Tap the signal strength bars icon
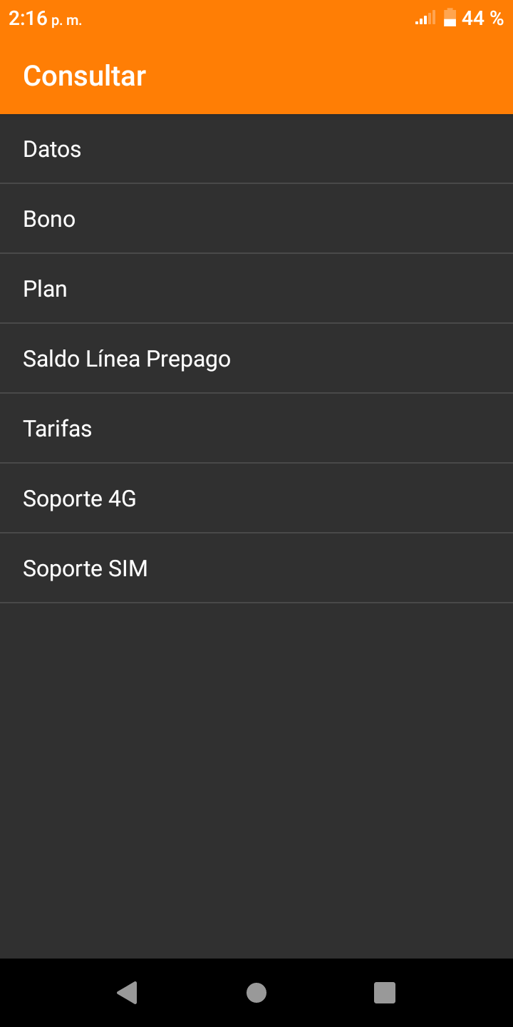This screenshot has width=513, height=1027. click(425, 18)
